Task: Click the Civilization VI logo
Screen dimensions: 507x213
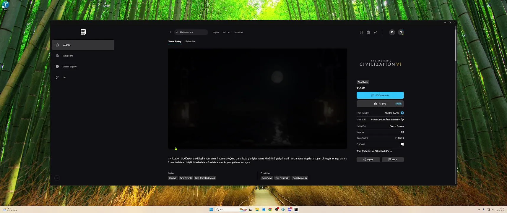Action: pyautogui.click(x=380, y=63)
